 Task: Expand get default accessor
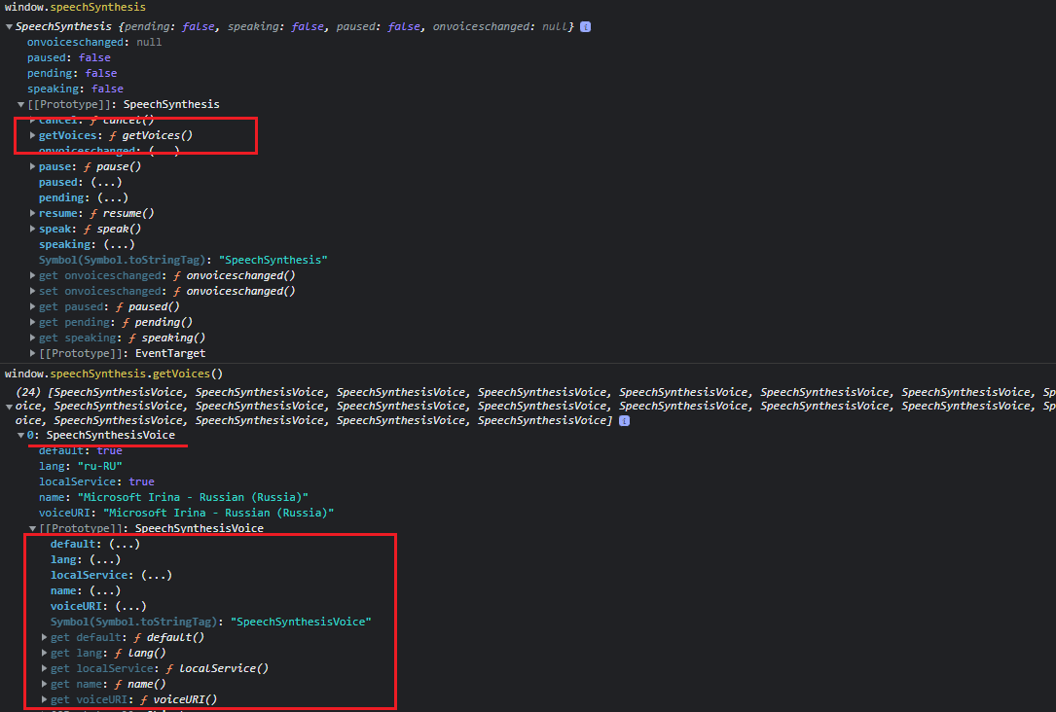tap(45, 637)
